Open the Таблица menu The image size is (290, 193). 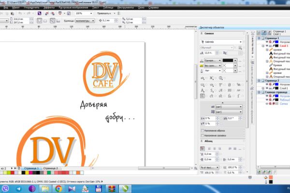pyautogui.click(x=108, y=8)
